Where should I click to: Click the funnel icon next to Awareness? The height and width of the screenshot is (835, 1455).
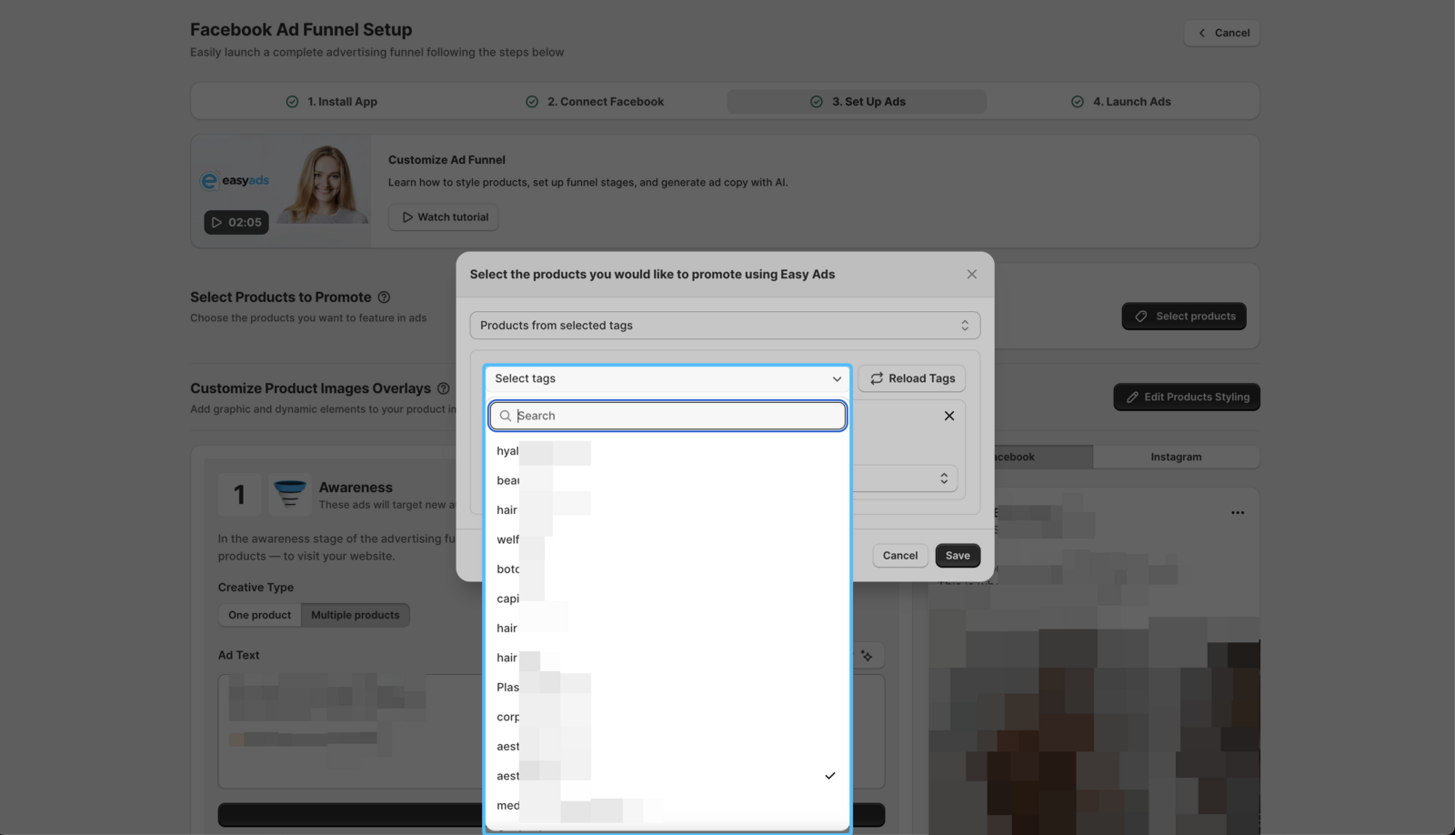[290, 492]
